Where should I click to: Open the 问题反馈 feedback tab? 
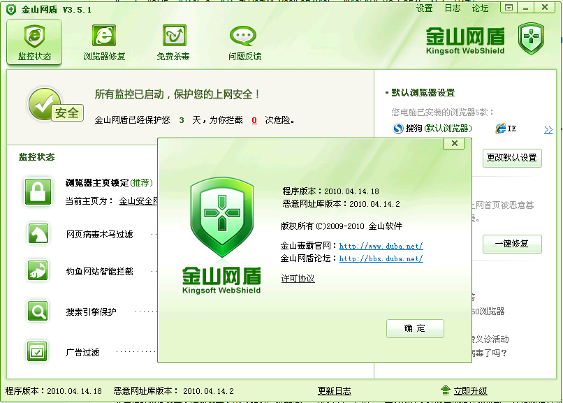(244, 43)
